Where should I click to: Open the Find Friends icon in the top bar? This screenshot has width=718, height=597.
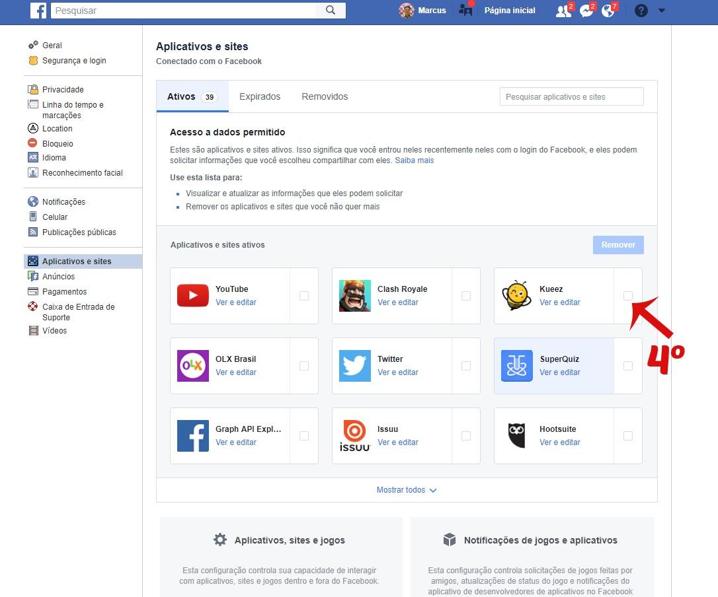point(465,10)
